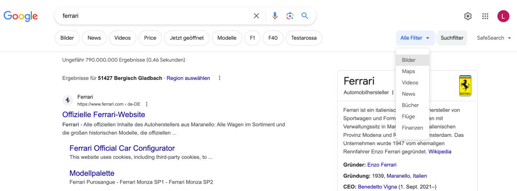Open the Google apps grid

(485, 16)
